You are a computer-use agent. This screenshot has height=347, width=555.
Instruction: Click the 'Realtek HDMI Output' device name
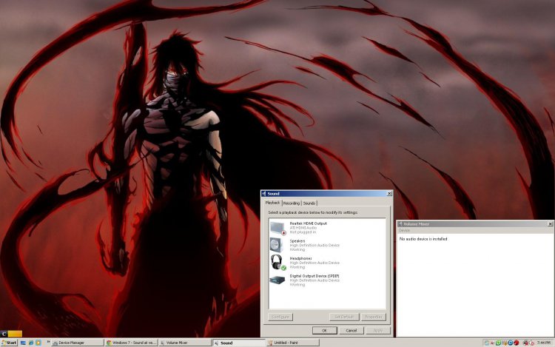[x=309, y=223]
